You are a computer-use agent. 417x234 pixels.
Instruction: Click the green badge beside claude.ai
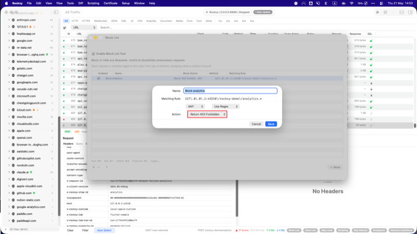(x=31, y=173)
